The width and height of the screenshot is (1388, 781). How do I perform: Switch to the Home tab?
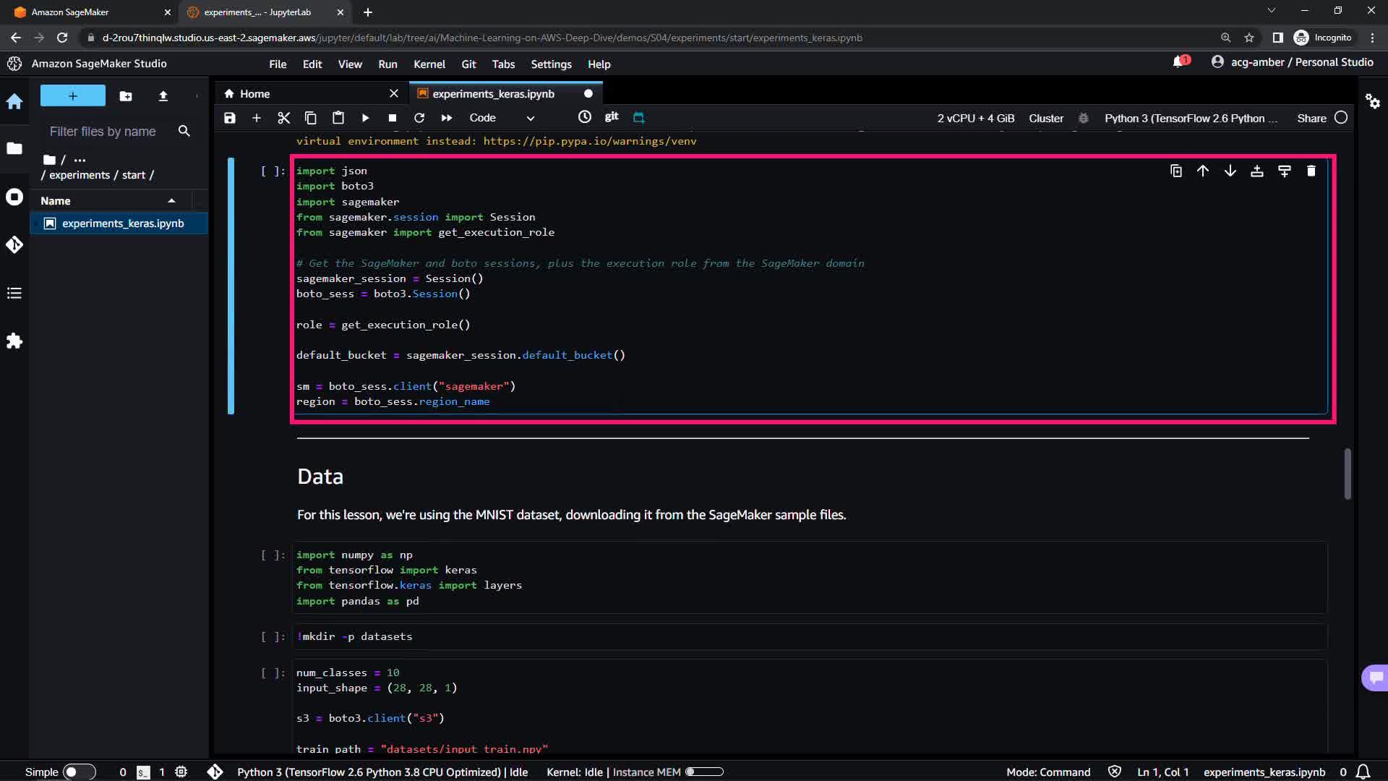tap(254, 94)
